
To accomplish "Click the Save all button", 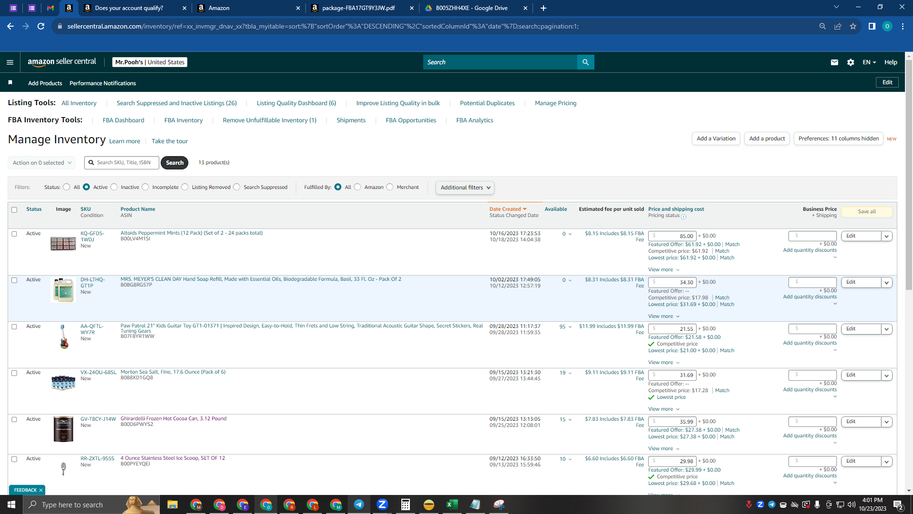I will 866,212.
